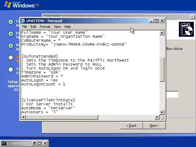Close the UNATTEND Notepad window

162,21
